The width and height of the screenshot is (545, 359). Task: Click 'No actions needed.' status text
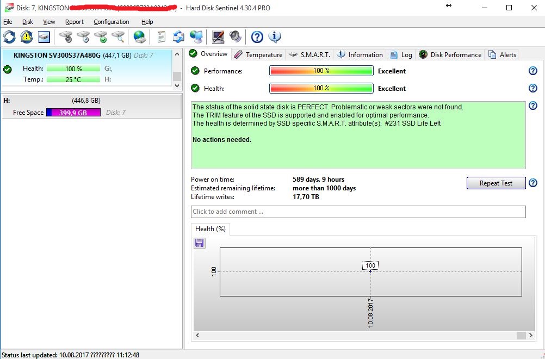tap(222, 140)
